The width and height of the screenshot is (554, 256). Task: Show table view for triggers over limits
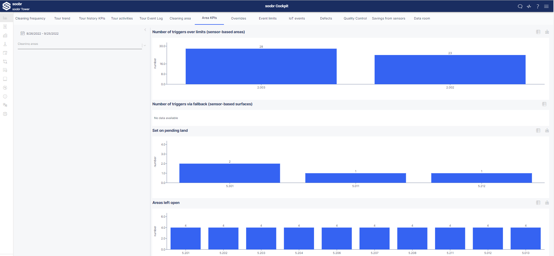click(538, 32)
